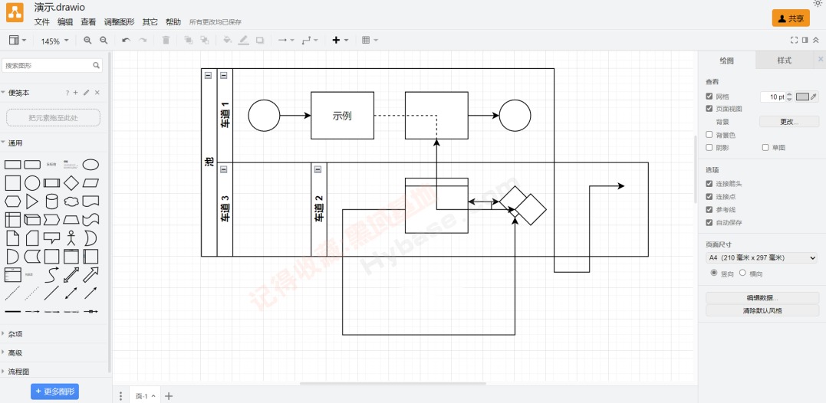Viewport: 826px width, 403px height.
Task: Collapse the 车道 1 swimlane
Action: point(223,75)
